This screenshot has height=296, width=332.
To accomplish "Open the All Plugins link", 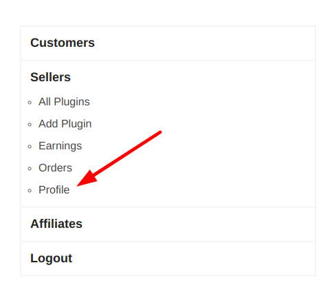I will (64, 102).
